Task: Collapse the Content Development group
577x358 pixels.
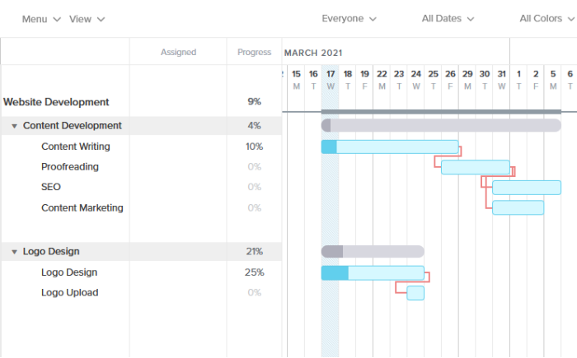Action: 15,126
